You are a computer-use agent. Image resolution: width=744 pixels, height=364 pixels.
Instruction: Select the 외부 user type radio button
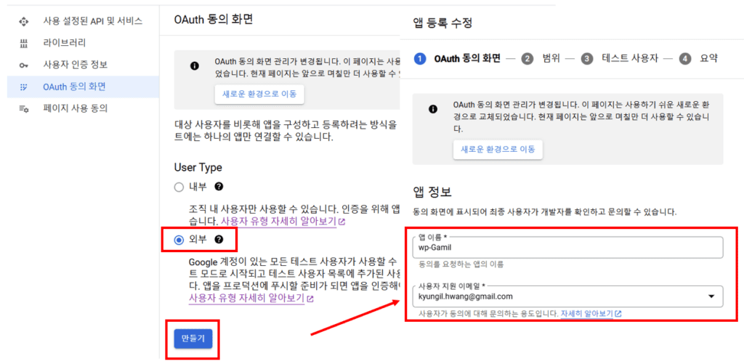coord(179,240)
